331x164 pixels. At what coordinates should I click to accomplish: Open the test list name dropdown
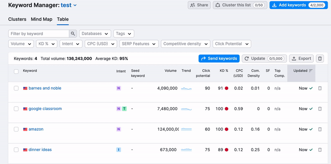69,5
